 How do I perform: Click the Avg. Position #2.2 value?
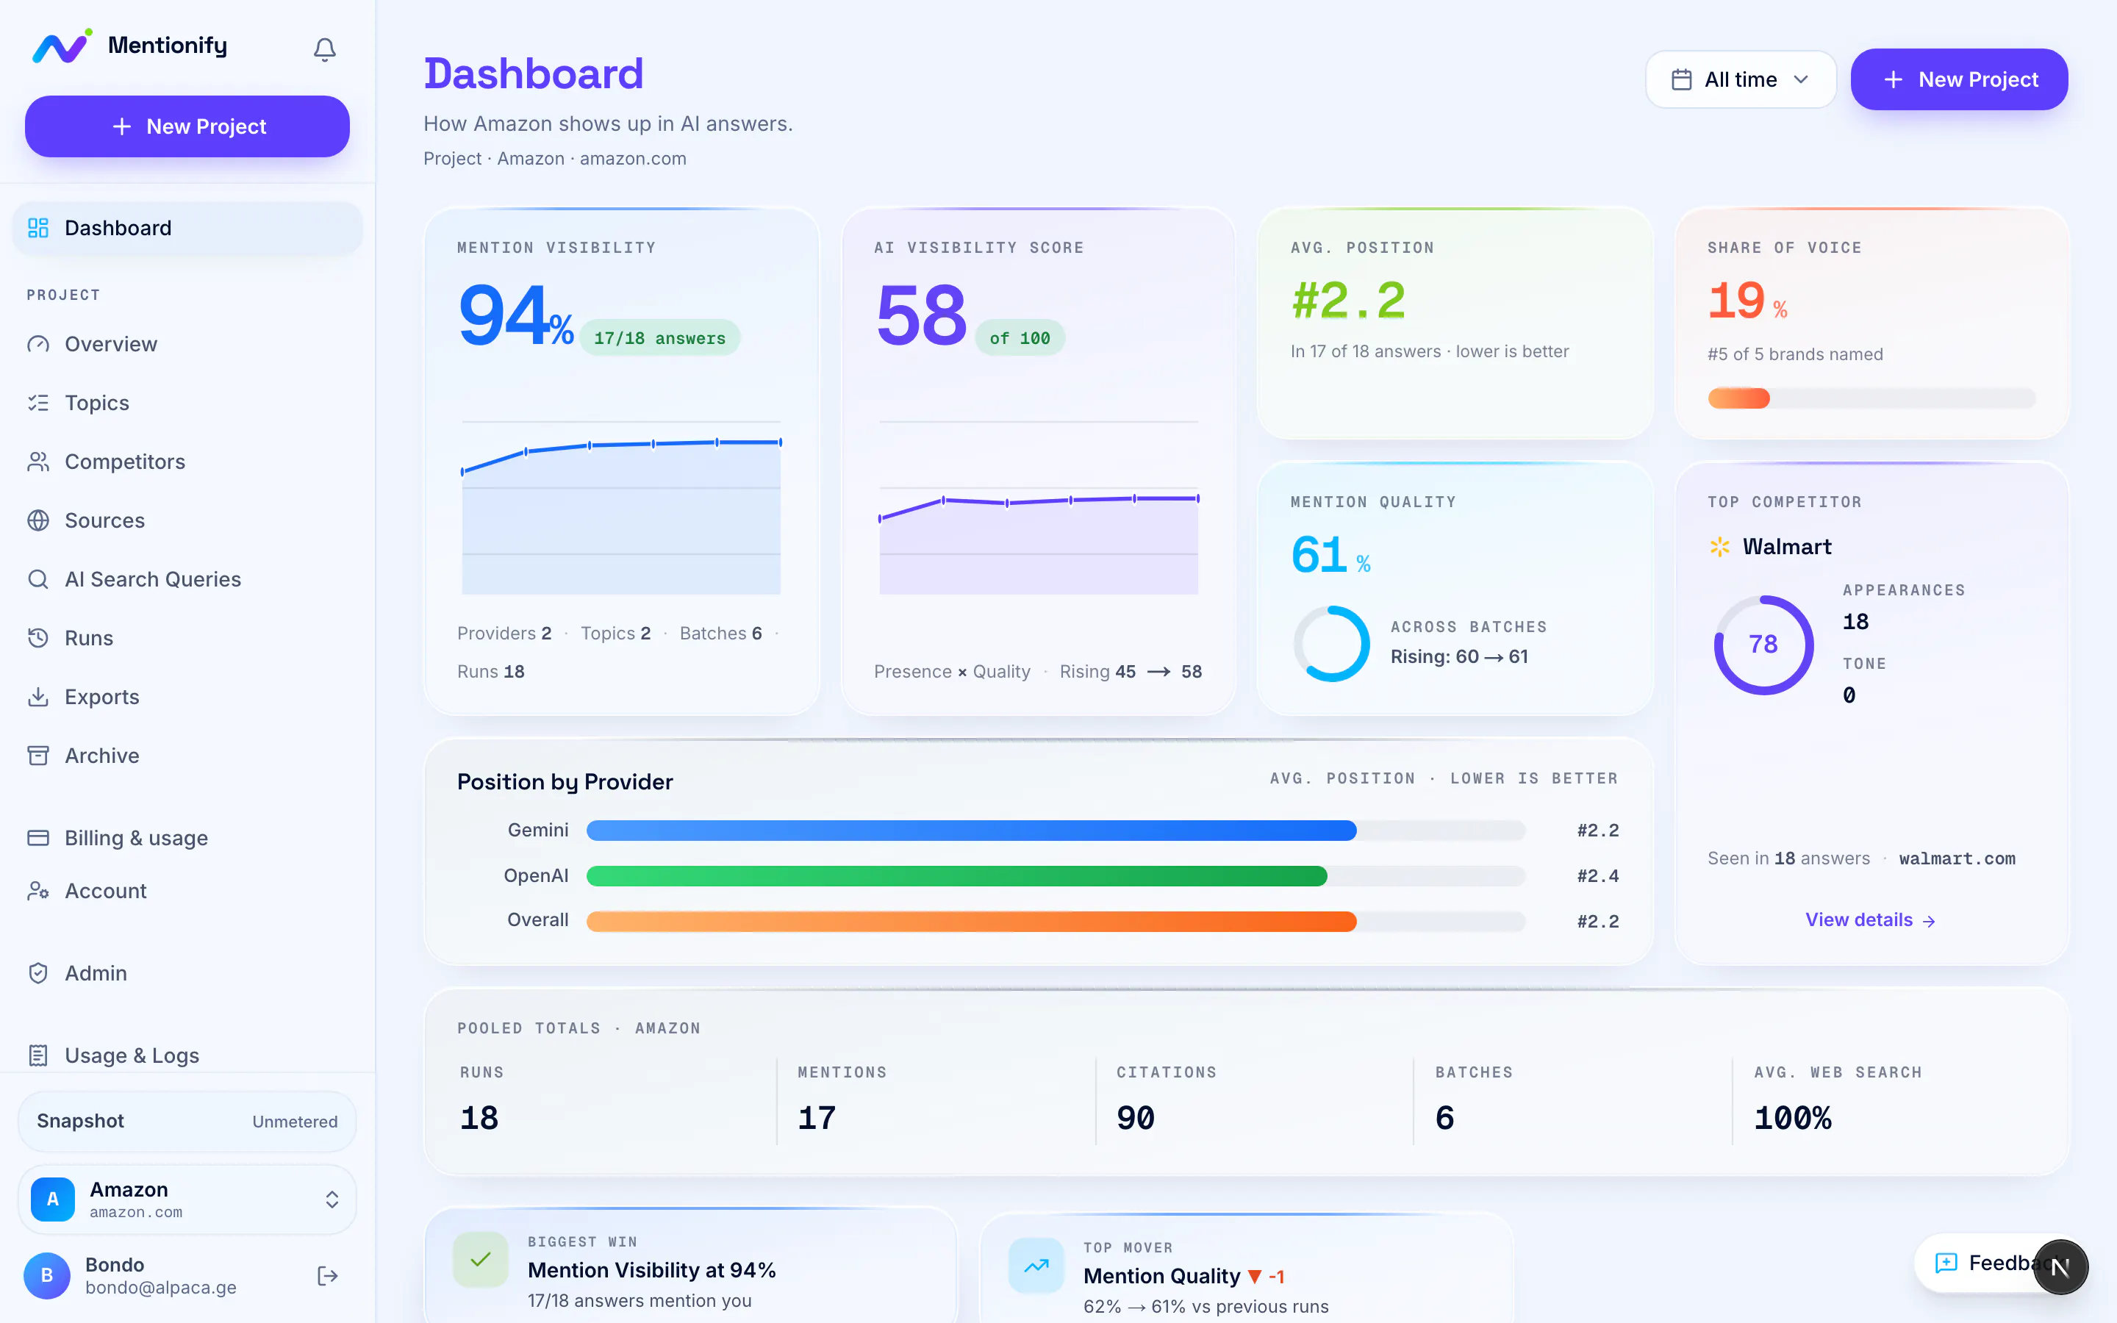[1348, 300]
